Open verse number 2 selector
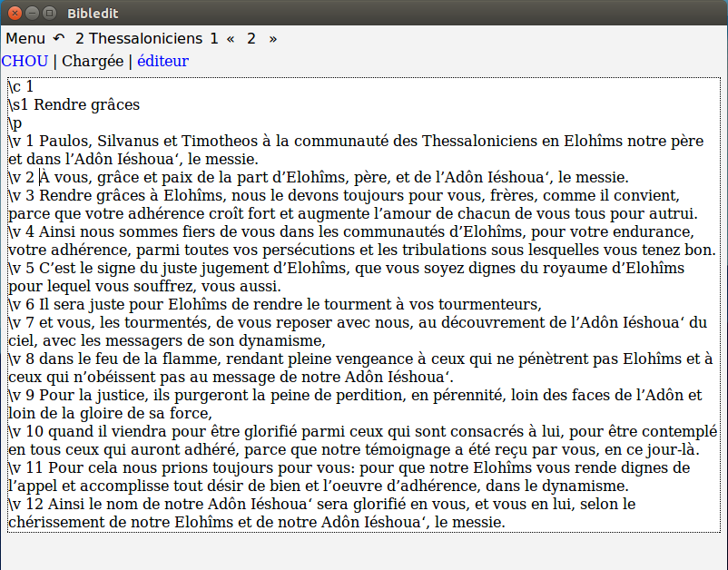This screenshot has width=728, height=570. (x=251, y=38)
